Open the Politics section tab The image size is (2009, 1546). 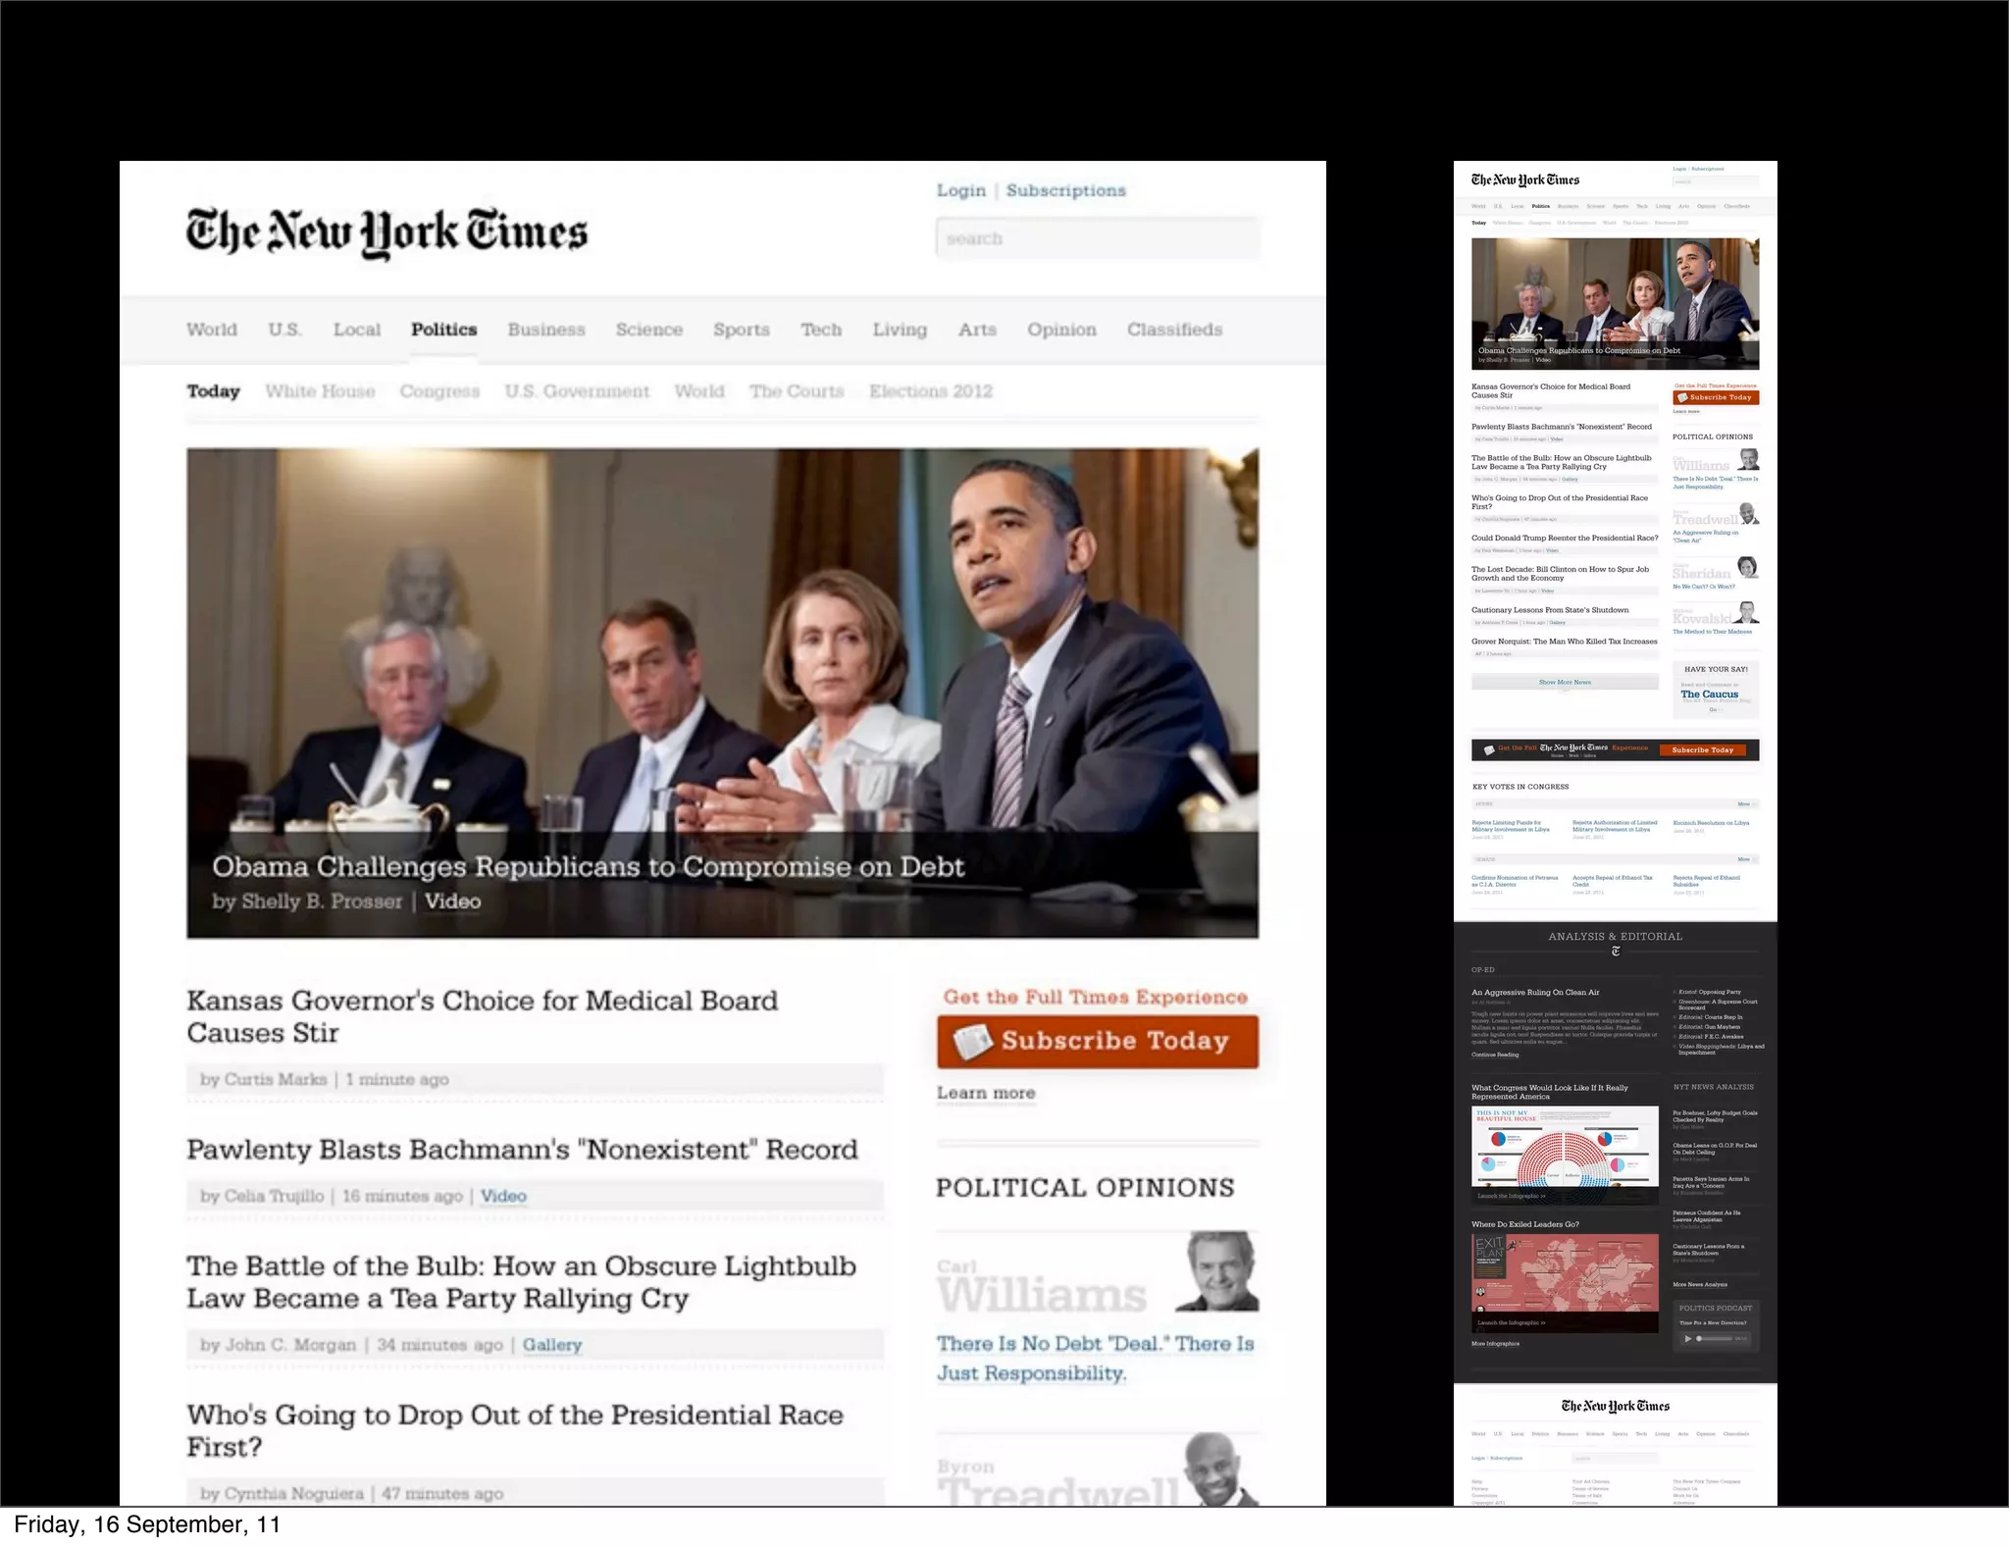pos(443,330)
